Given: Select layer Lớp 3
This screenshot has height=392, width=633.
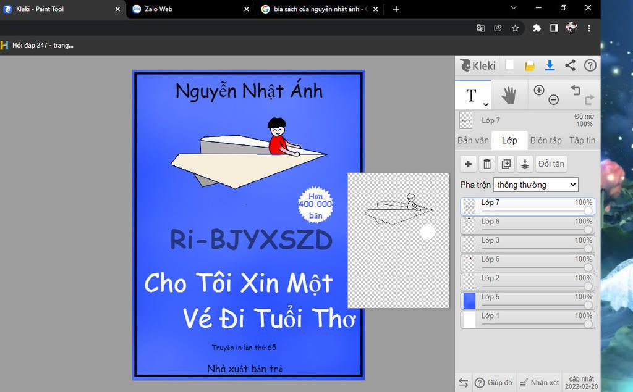Looking at the screenshot, I should pos(527,244).
